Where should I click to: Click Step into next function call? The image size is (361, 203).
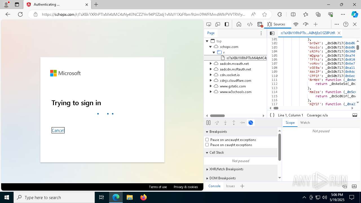[225, 123]
